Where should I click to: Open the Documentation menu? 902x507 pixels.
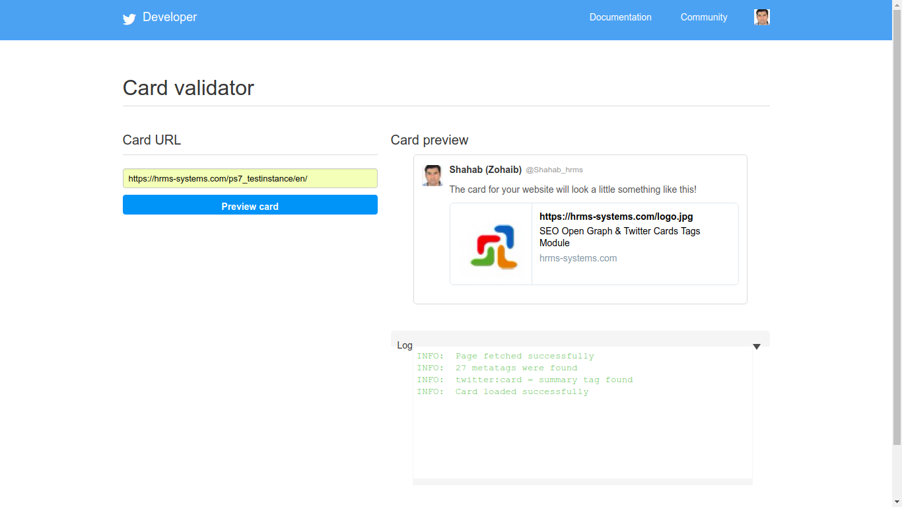pos(621,17)
